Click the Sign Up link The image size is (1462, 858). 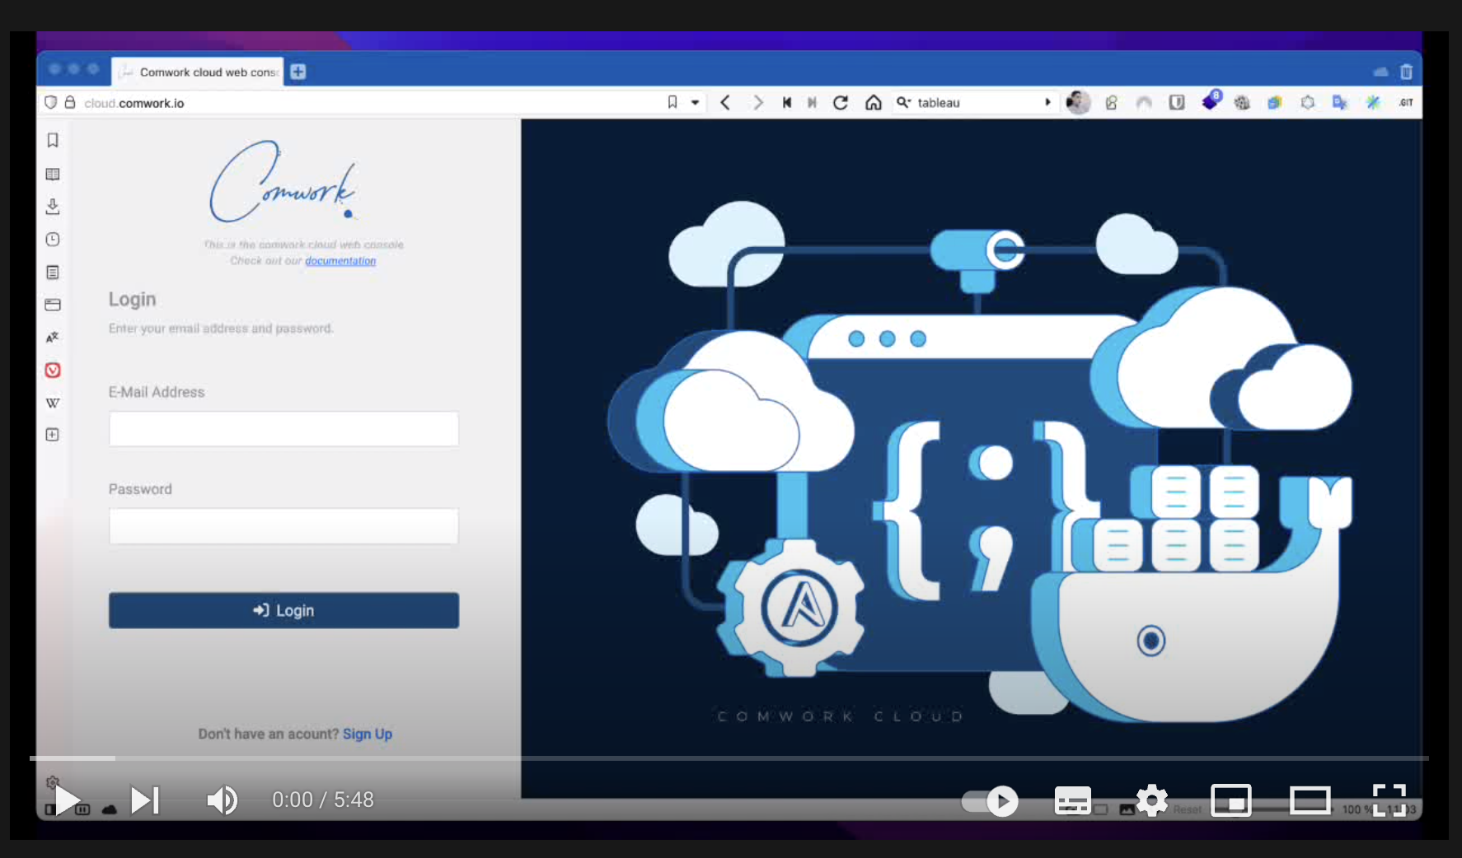(368, 734)
